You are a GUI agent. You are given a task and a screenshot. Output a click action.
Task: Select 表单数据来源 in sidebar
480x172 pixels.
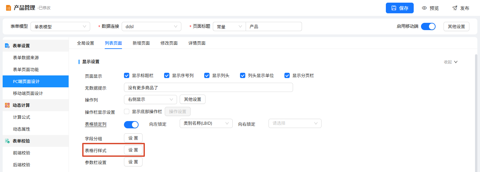pos(35,58)
